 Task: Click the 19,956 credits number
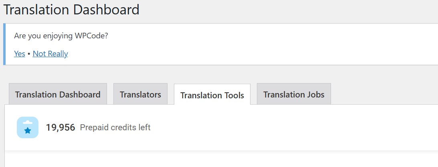(61, 127)
